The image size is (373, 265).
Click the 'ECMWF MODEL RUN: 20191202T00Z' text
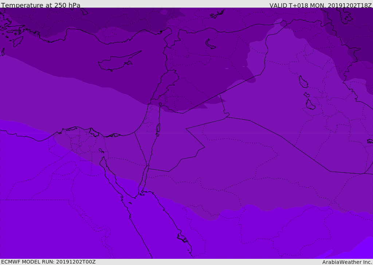pos(48,262)
